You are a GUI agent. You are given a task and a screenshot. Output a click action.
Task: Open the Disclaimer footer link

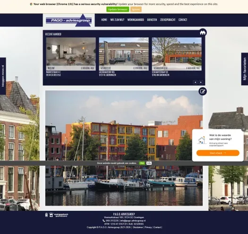[x=137, y=227]
